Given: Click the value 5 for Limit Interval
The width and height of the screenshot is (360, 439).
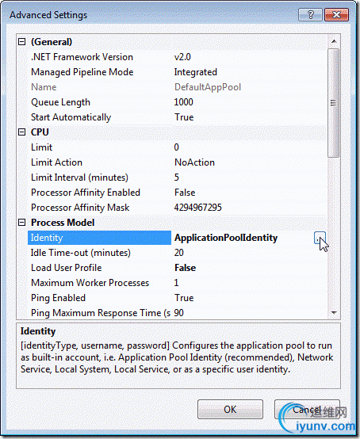Looking at the screenshot, I should point(177,178).
